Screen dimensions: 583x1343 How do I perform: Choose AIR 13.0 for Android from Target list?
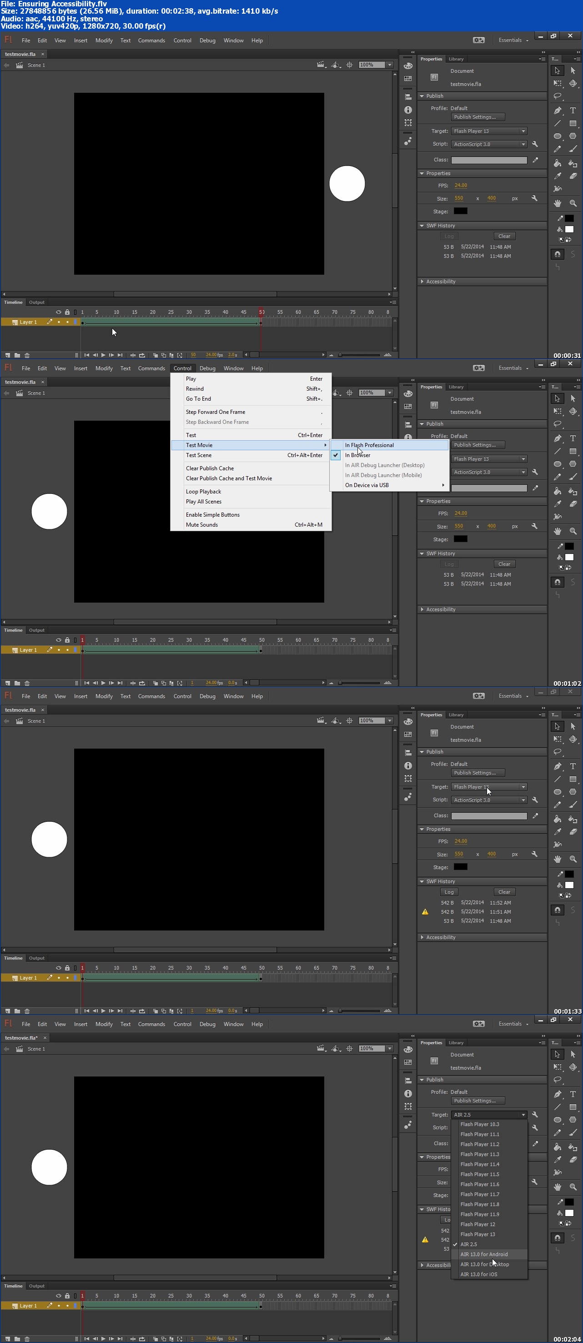[490, 1254]
